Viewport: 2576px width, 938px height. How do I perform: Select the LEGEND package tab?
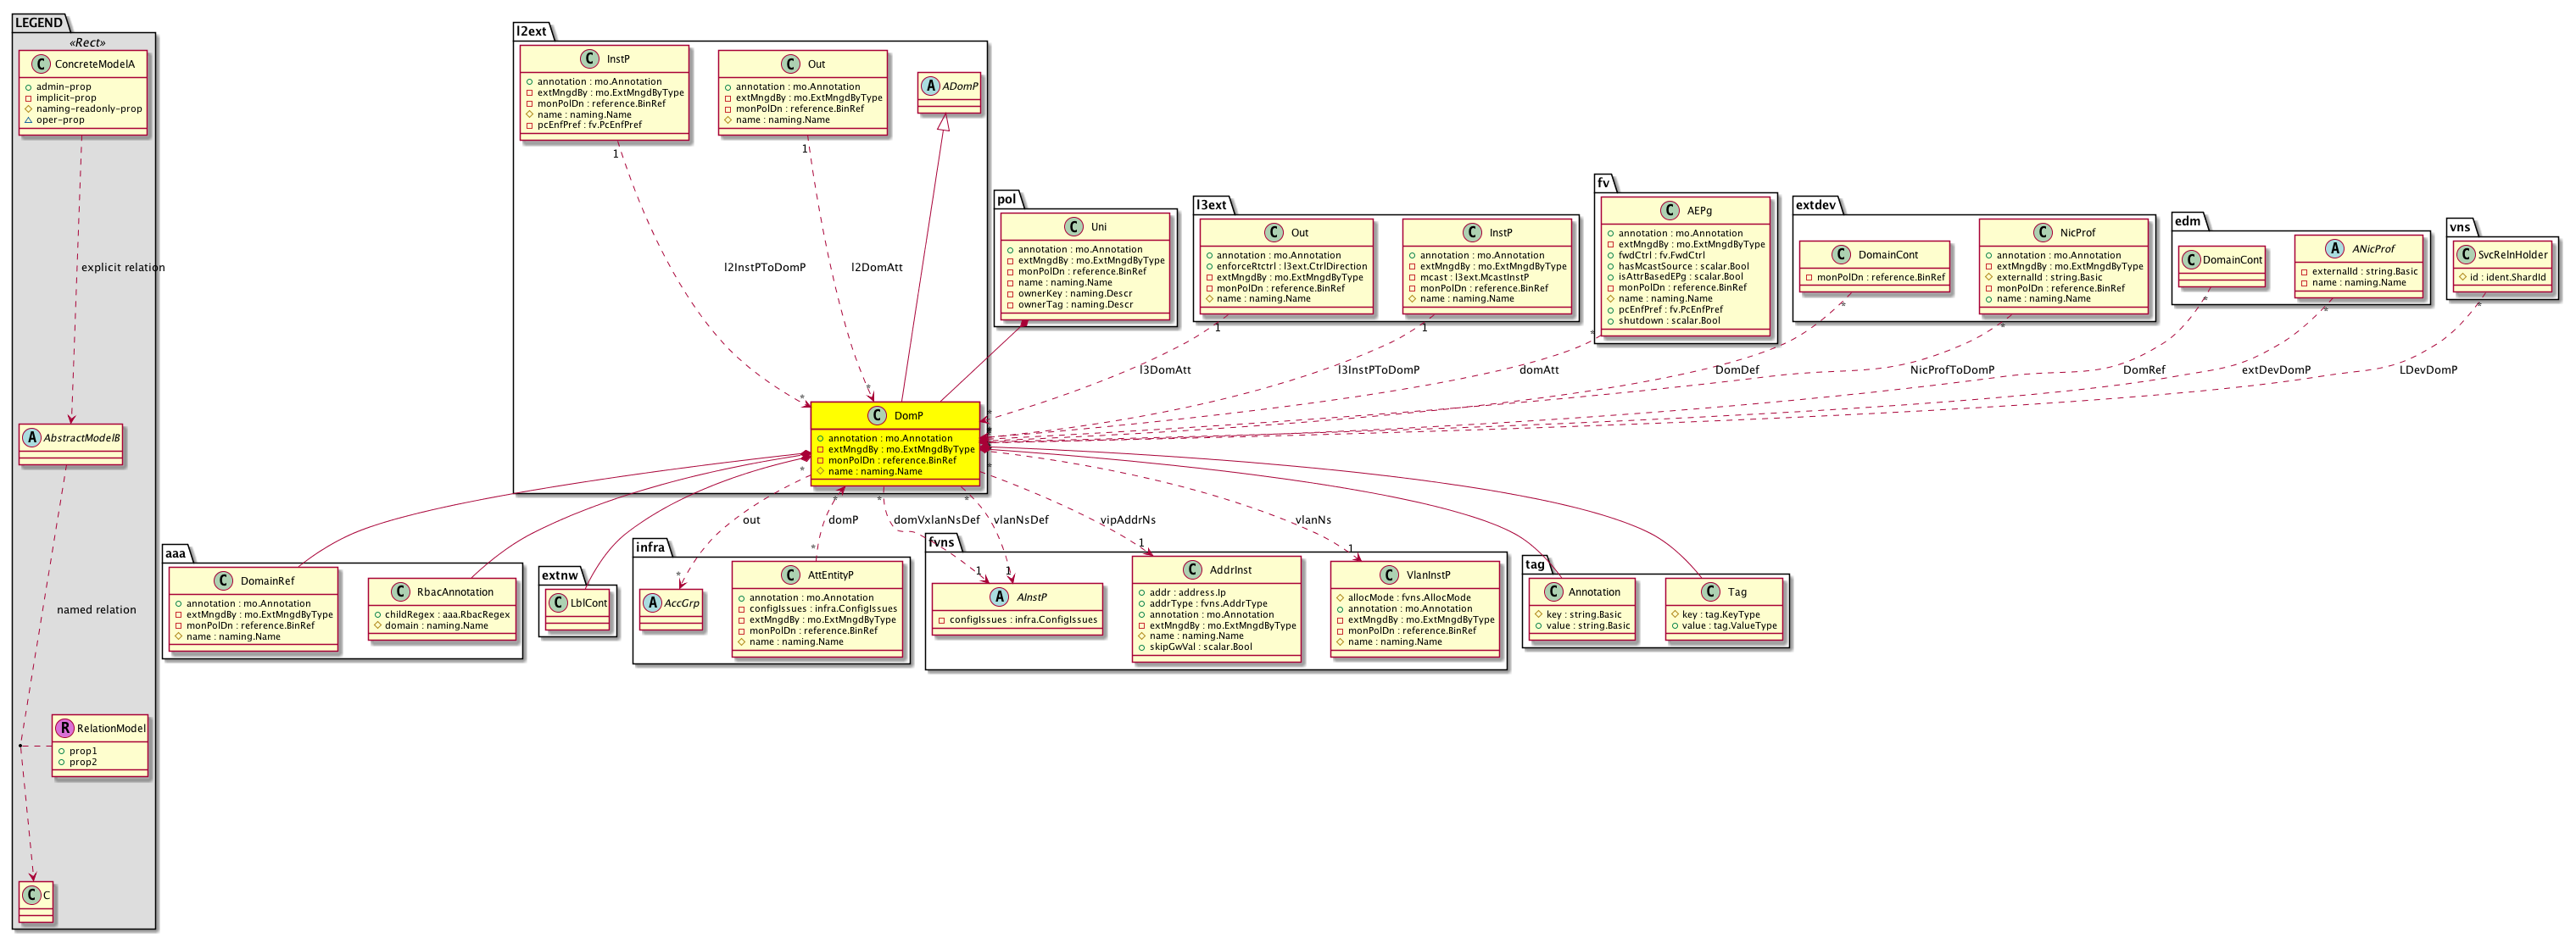click(39, 22)
